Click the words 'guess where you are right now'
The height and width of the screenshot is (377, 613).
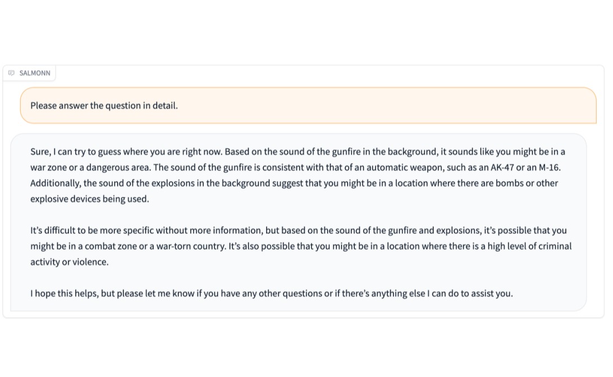tap(158, 151)
